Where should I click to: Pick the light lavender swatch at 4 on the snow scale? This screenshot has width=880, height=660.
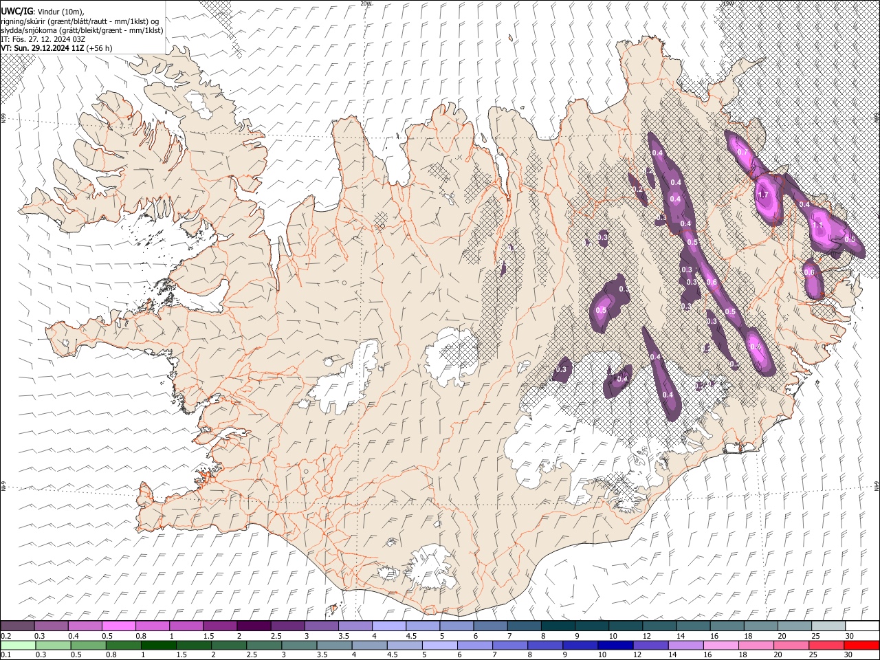[388, 626]
